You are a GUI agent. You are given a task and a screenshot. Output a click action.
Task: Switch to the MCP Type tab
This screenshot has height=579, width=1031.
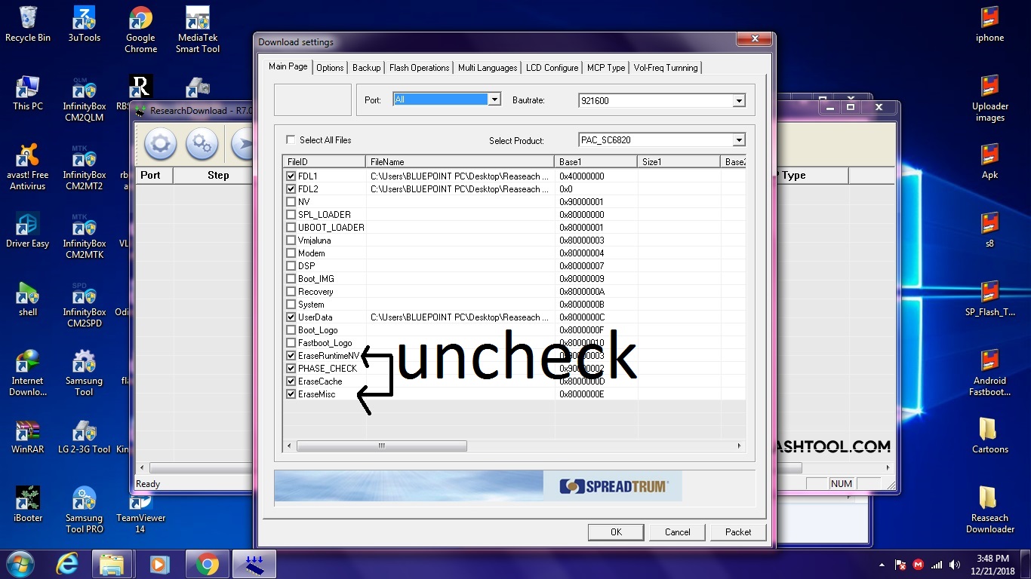coord(606,68)
